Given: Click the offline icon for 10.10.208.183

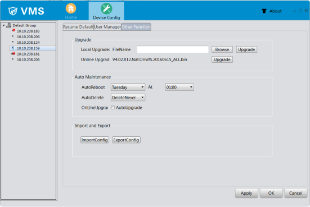Looking at the screenshot, I should click(x=14, y=30).
